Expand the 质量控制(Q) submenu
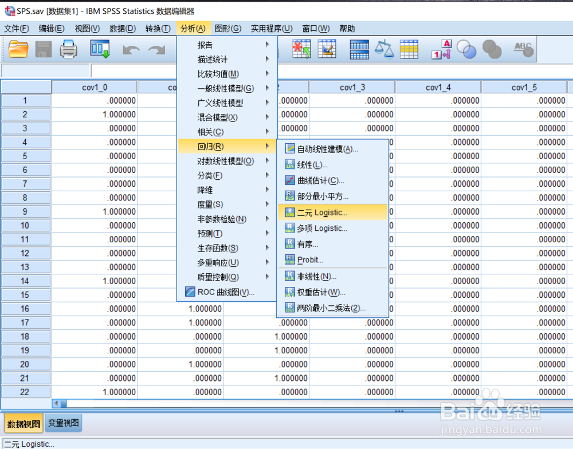The height and width of the screenshot is (449, 573). (x=227, y=277)
